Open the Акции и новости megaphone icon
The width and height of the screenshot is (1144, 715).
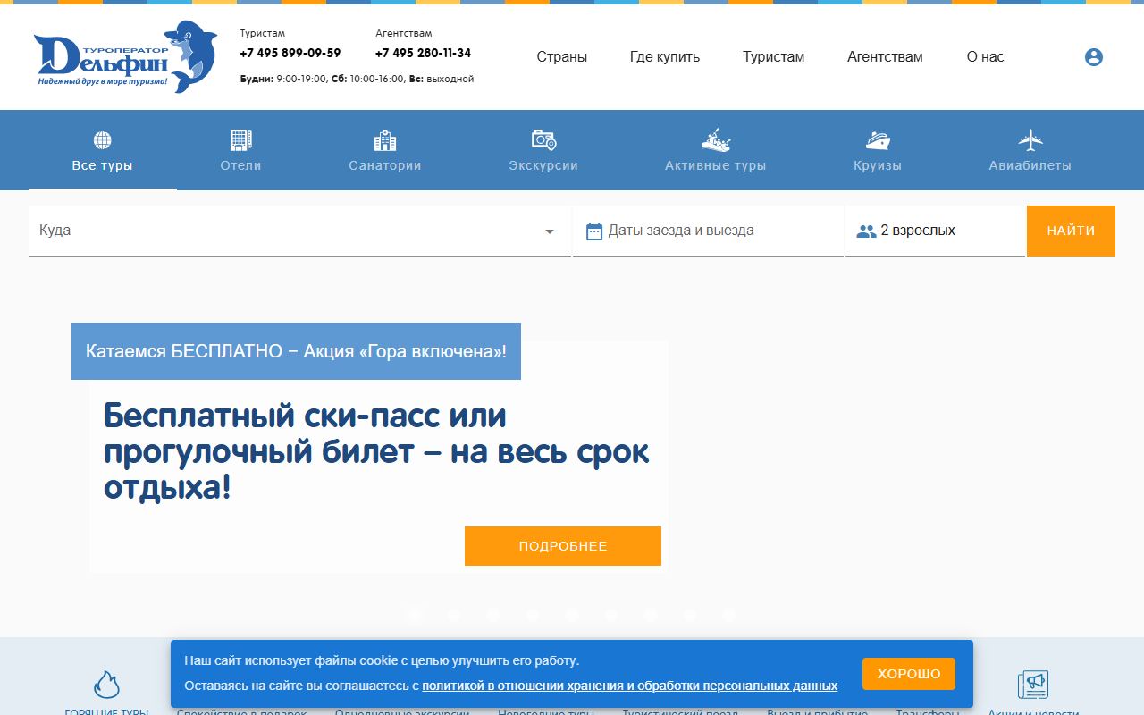coord(1033,686)
